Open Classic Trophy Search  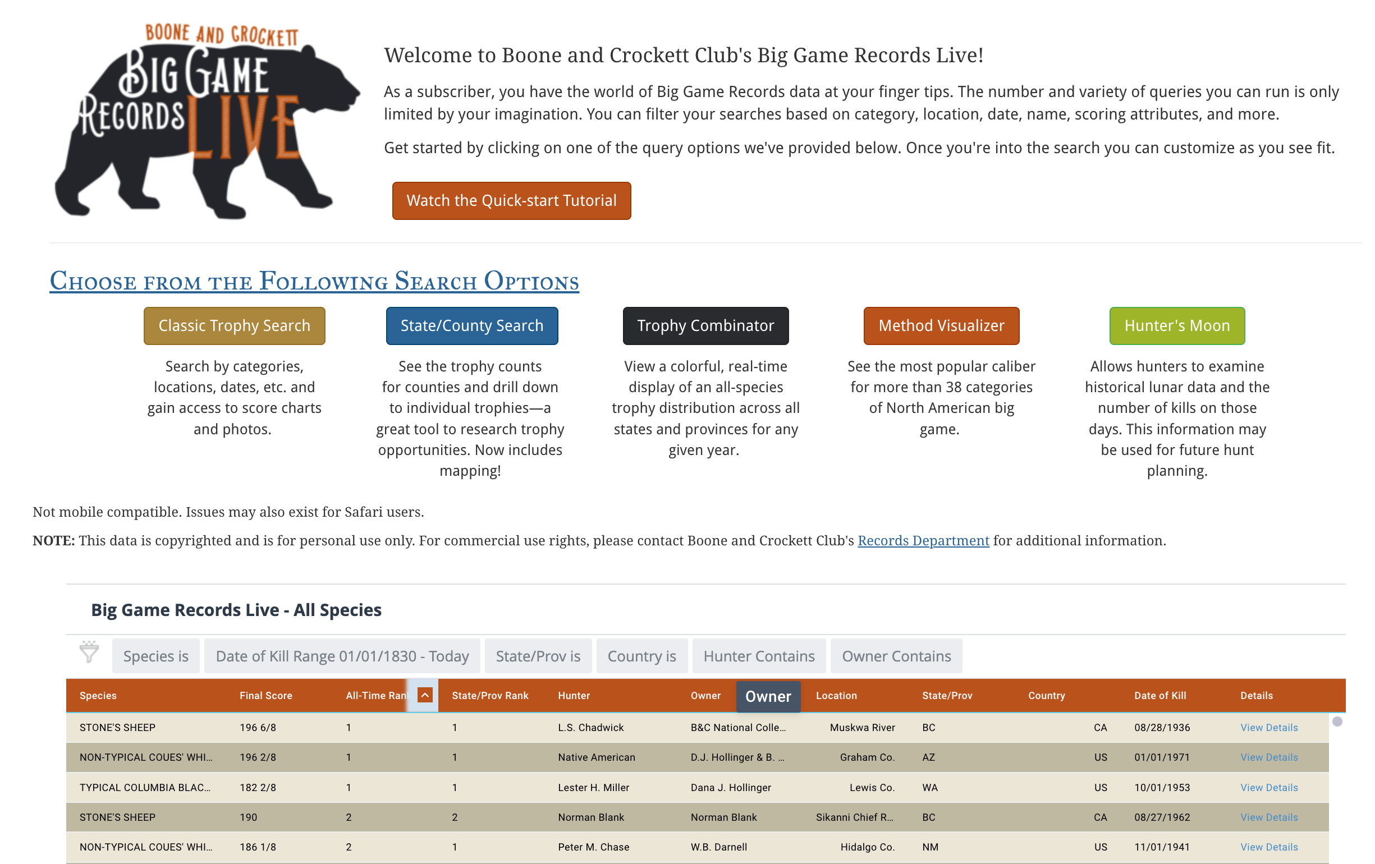click(234, 326)
